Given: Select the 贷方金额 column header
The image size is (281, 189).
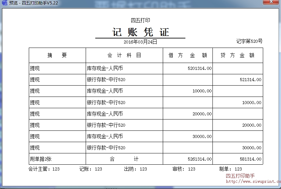Looking at the screenshot, I should (x=237, y=55).
